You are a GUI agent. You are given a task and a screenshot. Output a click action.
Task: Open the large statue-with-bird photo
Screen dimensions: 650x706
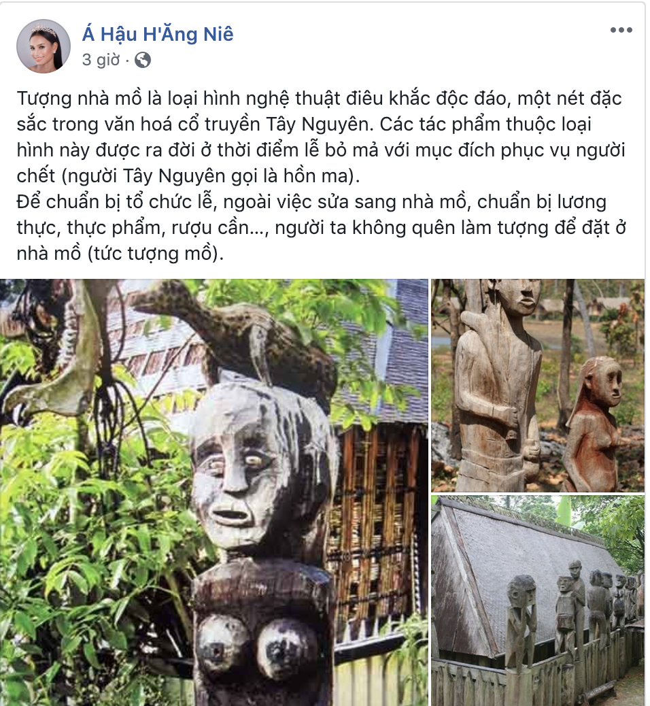(214, 492)
